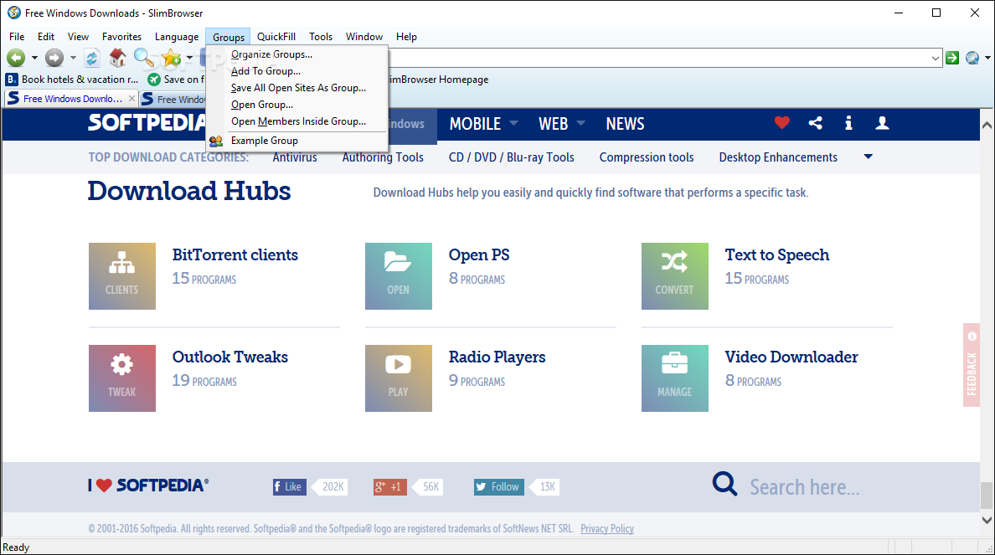Open the NEWS section on Softpedia
The image size is (995, 555).
(x=625, y=124)
